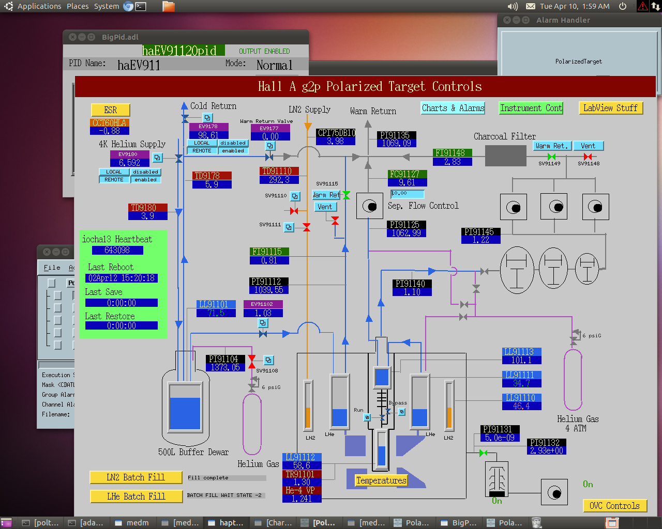Select enabled for EV9180

[145, 180]
